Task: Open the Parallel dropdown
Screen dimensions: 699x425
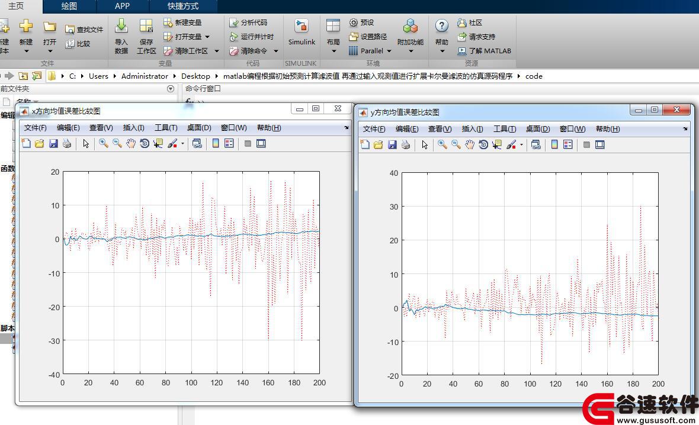Action: pos(389,51)
